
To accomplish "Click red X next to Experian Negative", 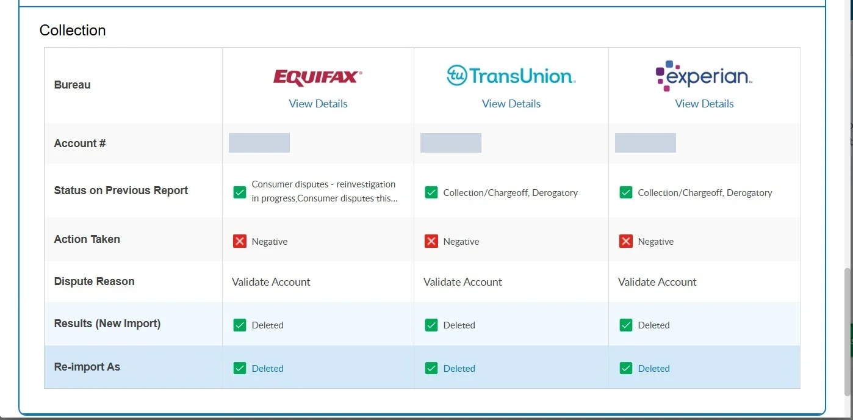I will 626,241.
